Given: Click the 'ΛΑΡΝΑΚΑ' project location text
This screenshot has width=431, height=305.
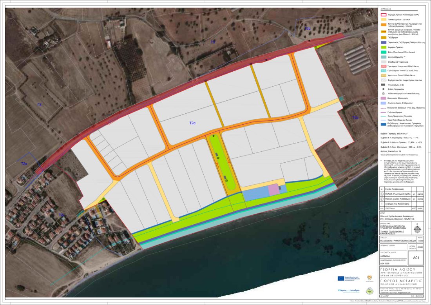Looking at the screenshot, I should [x=386, y=256].
